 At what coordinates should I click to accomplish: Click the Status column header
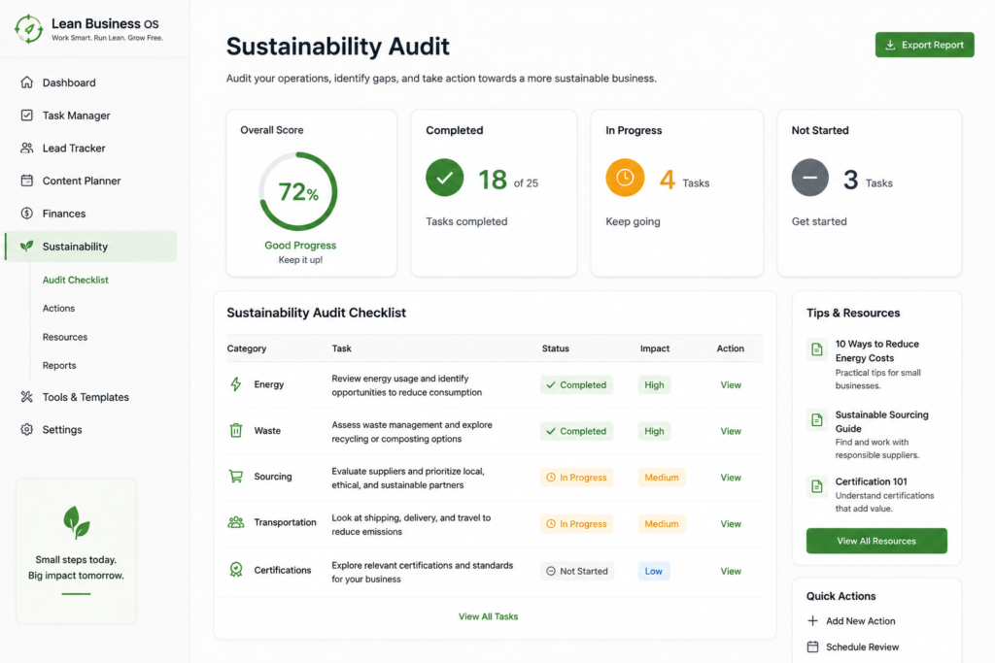555,348
